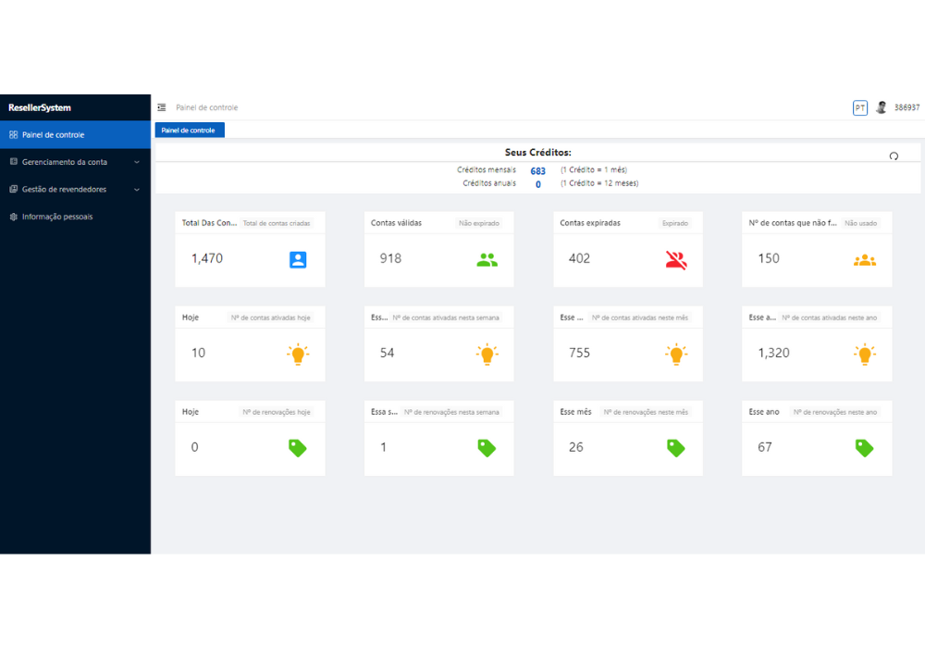Screen dimensions: 925x648
Task: Click the user avatar icon
Action: [882, 107]
